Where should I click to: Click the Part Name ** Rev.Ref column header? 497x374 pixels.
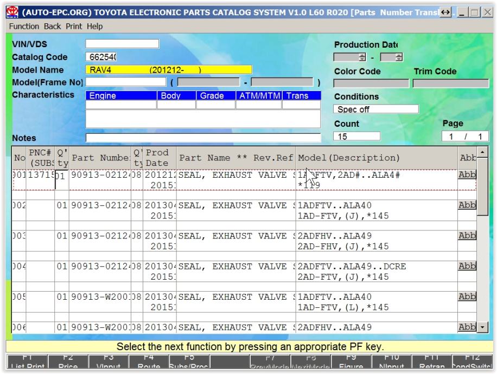(236, 158)
